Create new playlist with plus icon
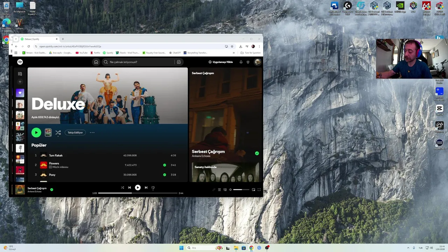Screen dimensions: 448x252 pos(20,82)
